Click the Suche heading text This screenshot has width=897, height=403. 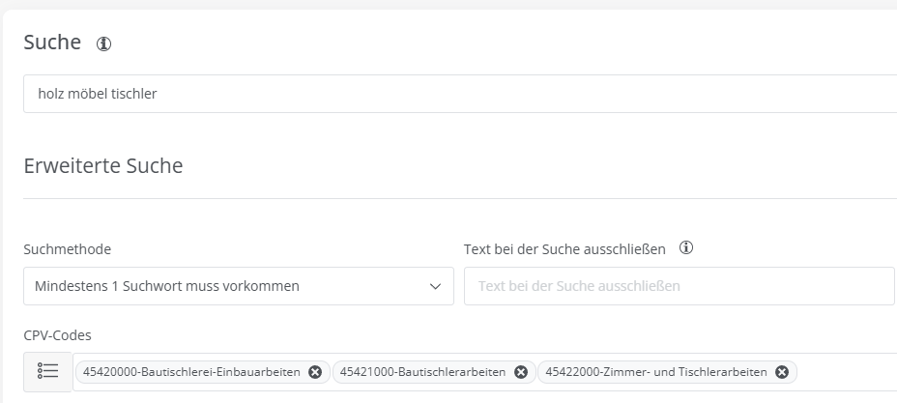tap(52, 43)
